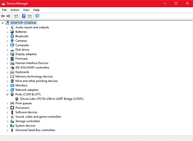Click the System devices folder icon
193x141 pixels.
click(x=12, y=126)
